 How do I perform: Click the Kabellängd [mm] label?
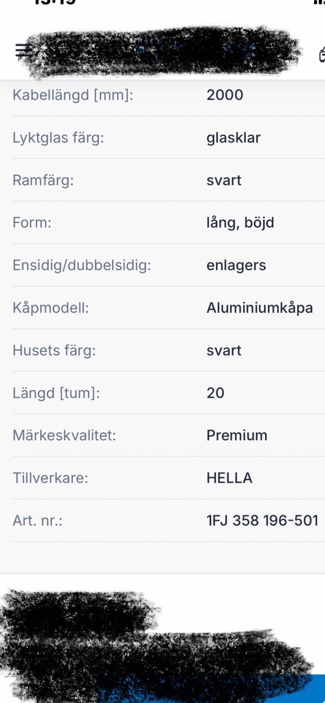73,95
